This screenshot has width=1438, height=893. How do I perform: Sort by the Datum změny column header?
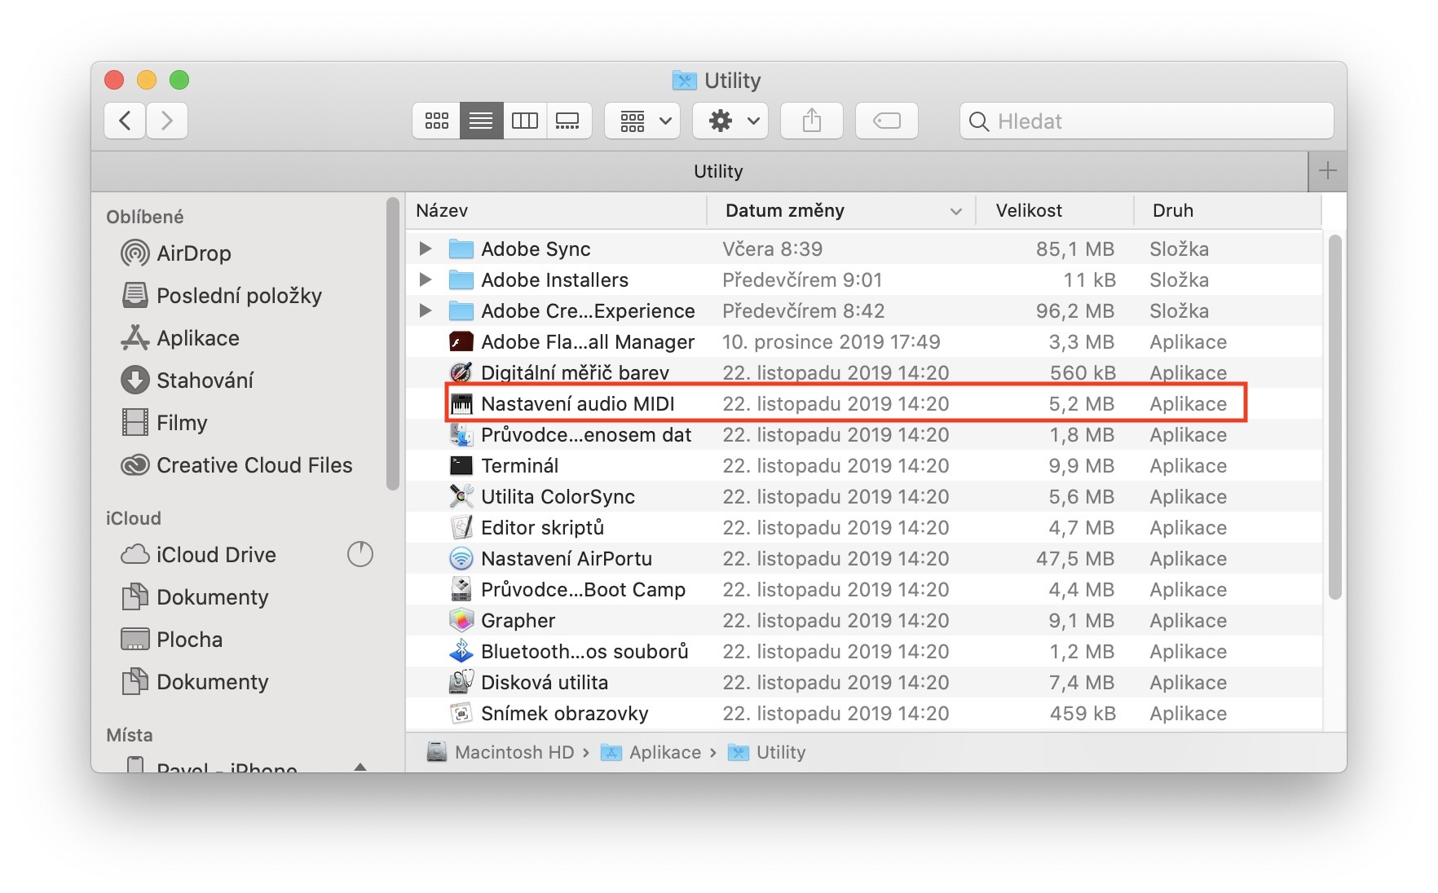pos(841,210)
